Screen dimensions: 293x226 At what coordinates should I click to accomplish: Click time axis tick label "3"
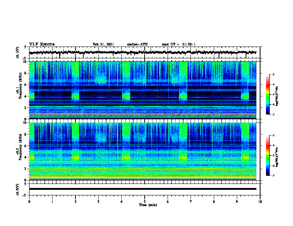point(98,202)
